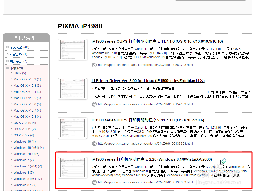Click link icon beside URL ending 0100563703.html

[94, 65]
